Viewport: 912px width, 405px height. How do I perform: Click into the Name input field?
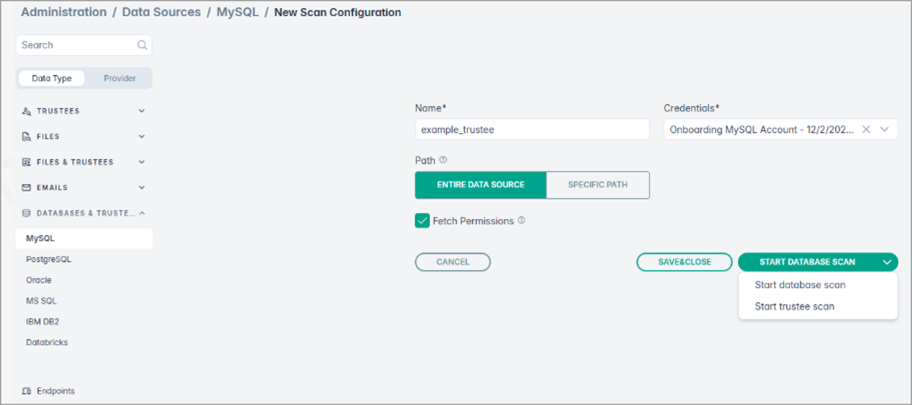[x=532, y=129]
